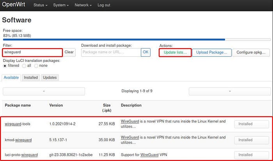This screenshot has height=161, width=273.
Task: Click the luci-proto-wireguard package name
Action: [21, 155]
